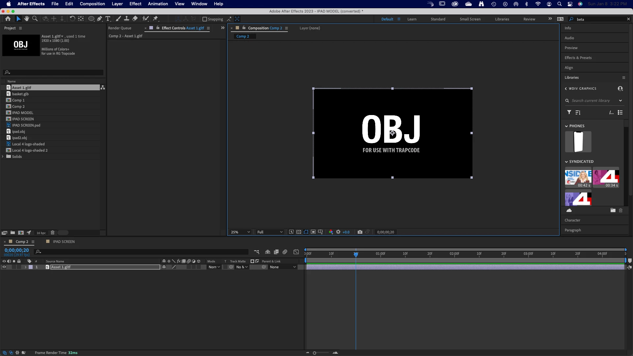
Task: Toggle transparency grid in viewer
Action: [299, 232]
